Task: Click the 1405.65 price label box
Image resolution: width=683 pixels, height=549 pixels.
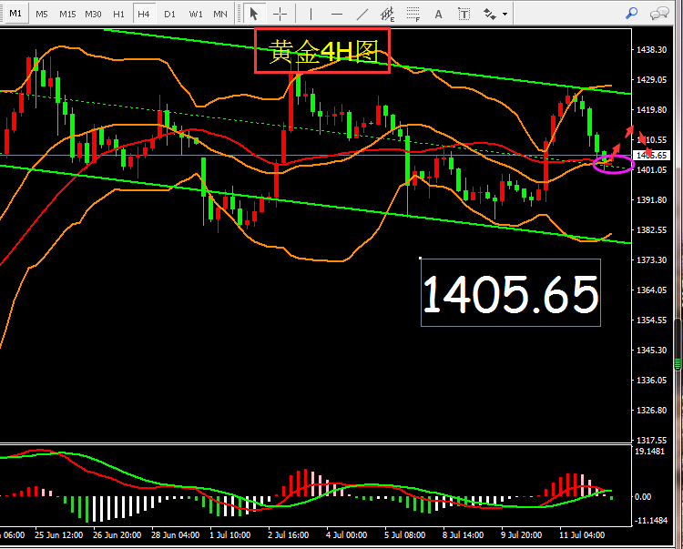Action: tap(511, 292)
